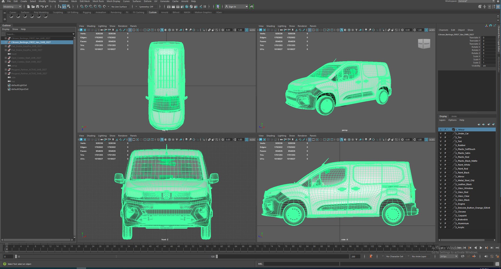Play forward on the timeline

(481, 248)
